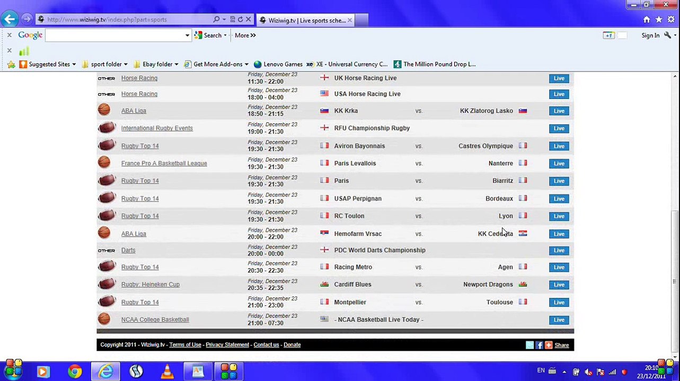680x381 pixels.
Task: Close the Google toolbar with its X
Action: tap(9, 35)
